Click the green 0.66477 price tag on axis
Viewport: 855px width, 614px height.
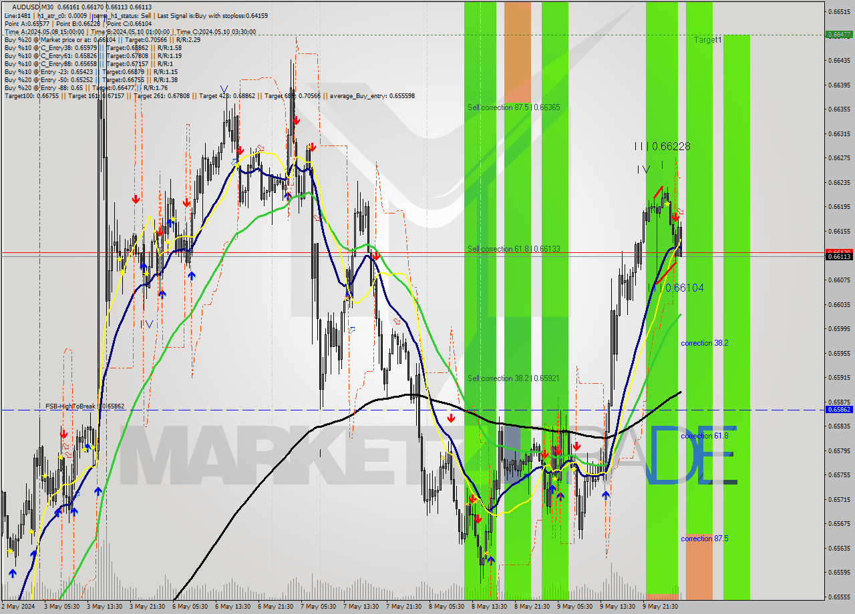pos(839,34)
